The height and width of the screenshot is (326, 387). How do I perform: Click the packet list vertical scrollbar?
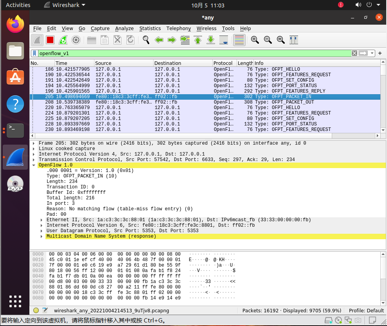pos(383,98)
